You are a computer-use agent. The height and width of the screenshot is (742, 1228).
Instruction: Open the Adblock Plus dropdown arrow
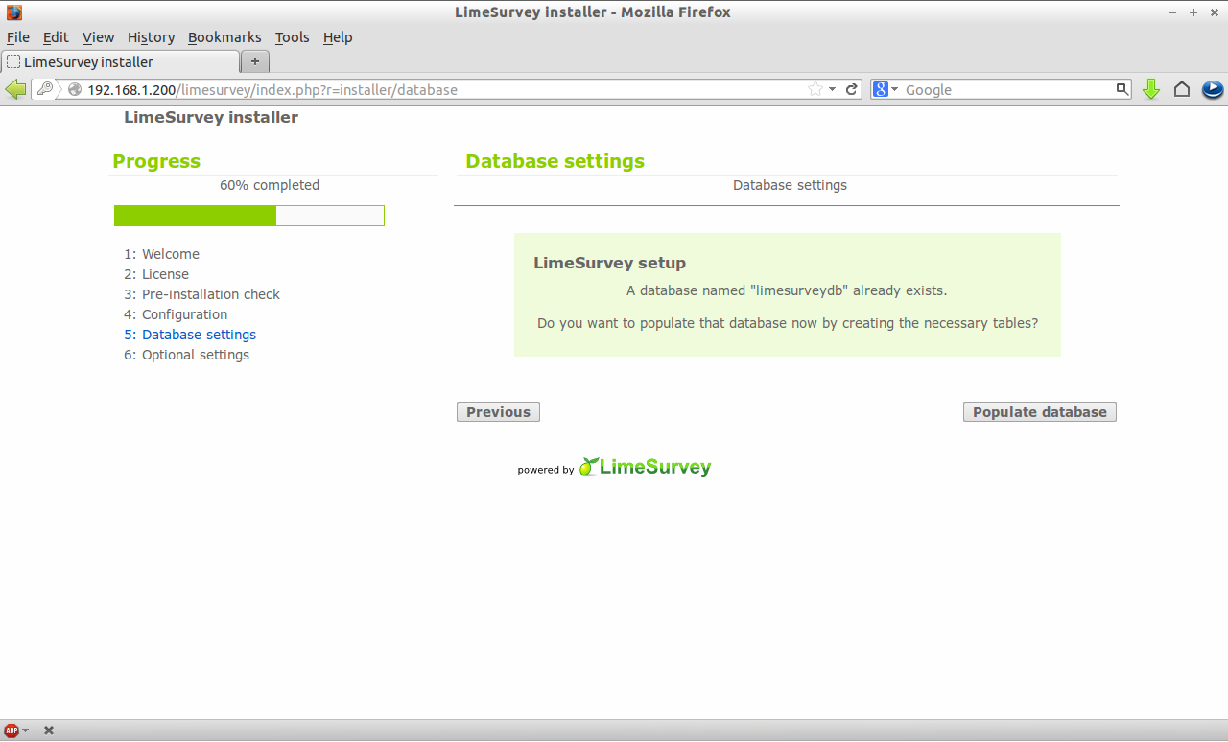tap(26, 730)
